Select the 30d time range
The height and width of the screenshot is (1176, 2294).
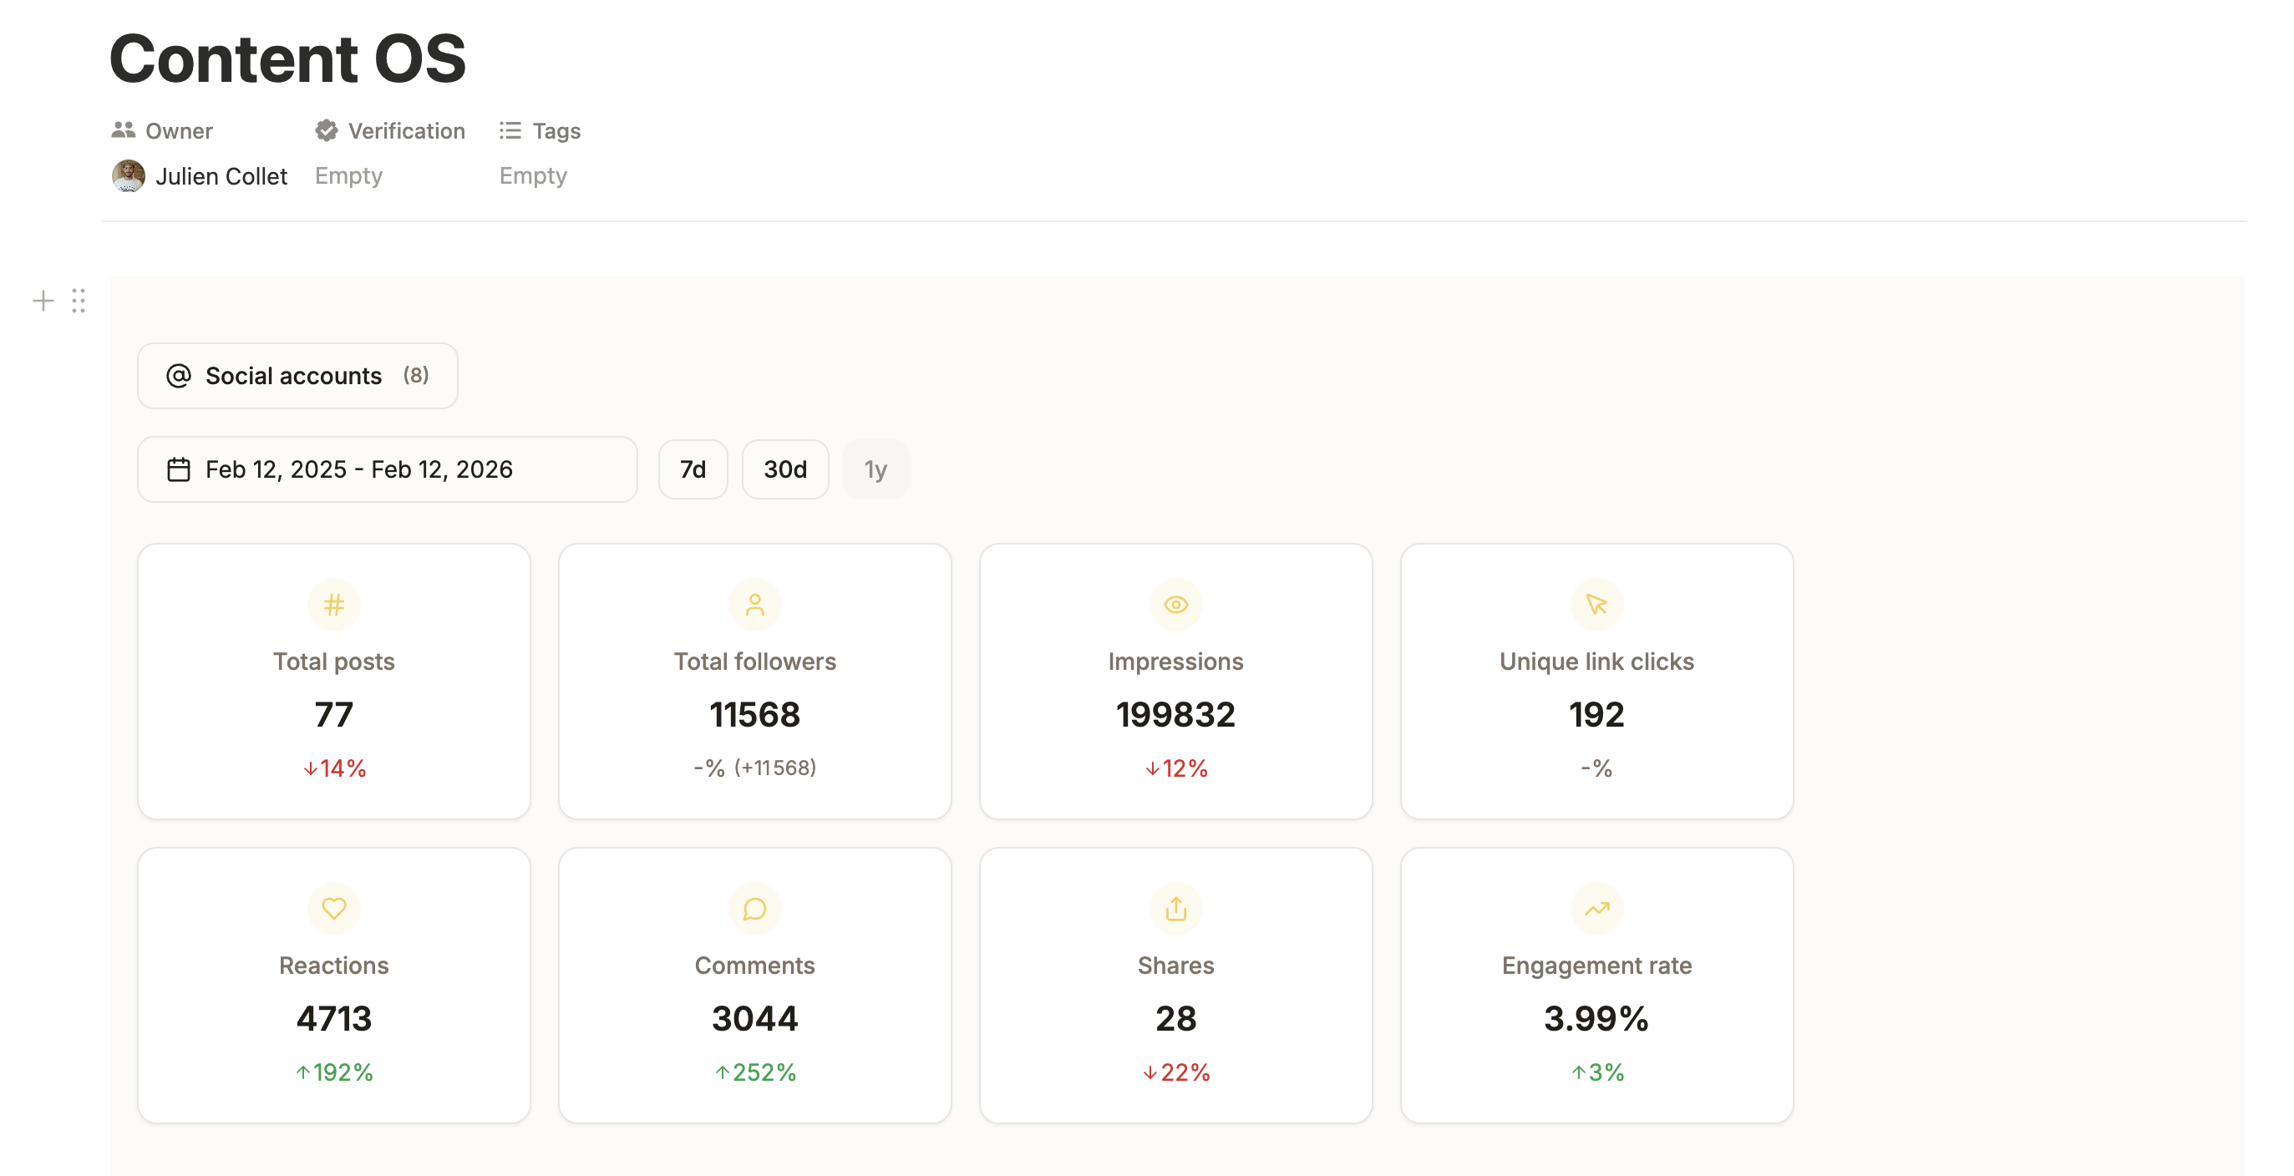click(784, 469)
